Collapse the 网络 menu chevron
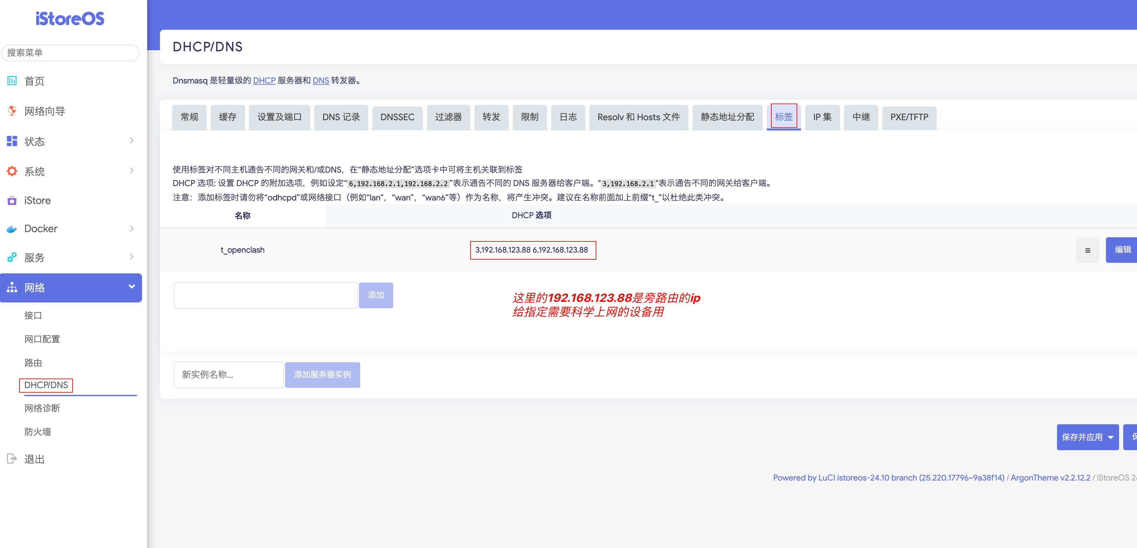This screenshot has height=548, width=1137. (x=131, y=287)
